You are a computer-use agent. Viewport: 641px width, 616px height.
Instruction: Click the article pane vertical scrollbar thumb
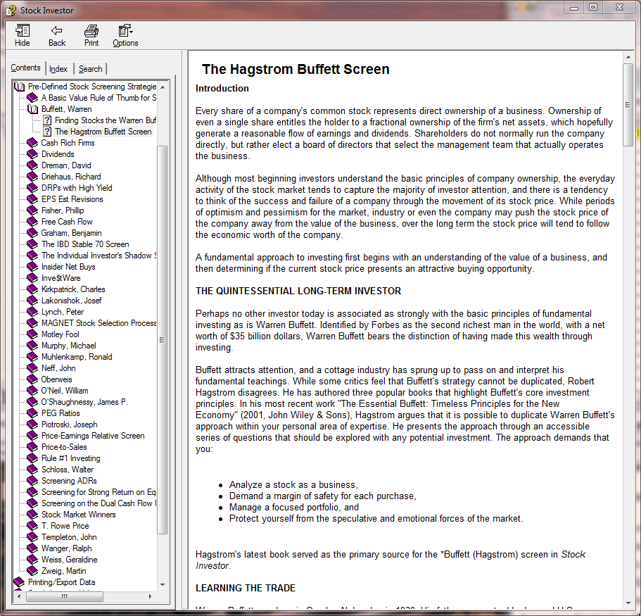pos(628,104)
